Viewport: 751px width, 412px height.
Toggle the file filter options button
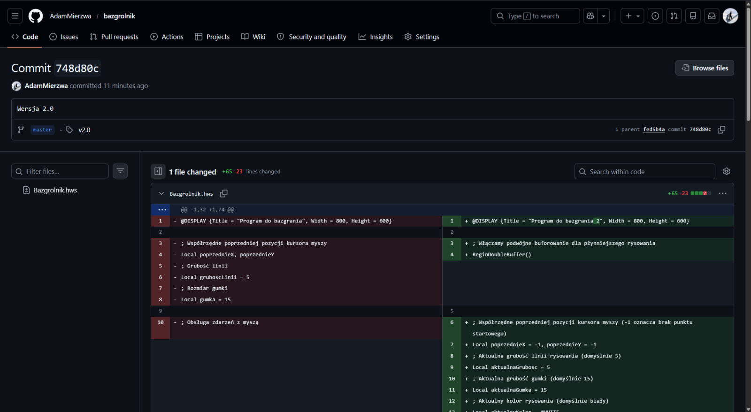tap(120, 171)
